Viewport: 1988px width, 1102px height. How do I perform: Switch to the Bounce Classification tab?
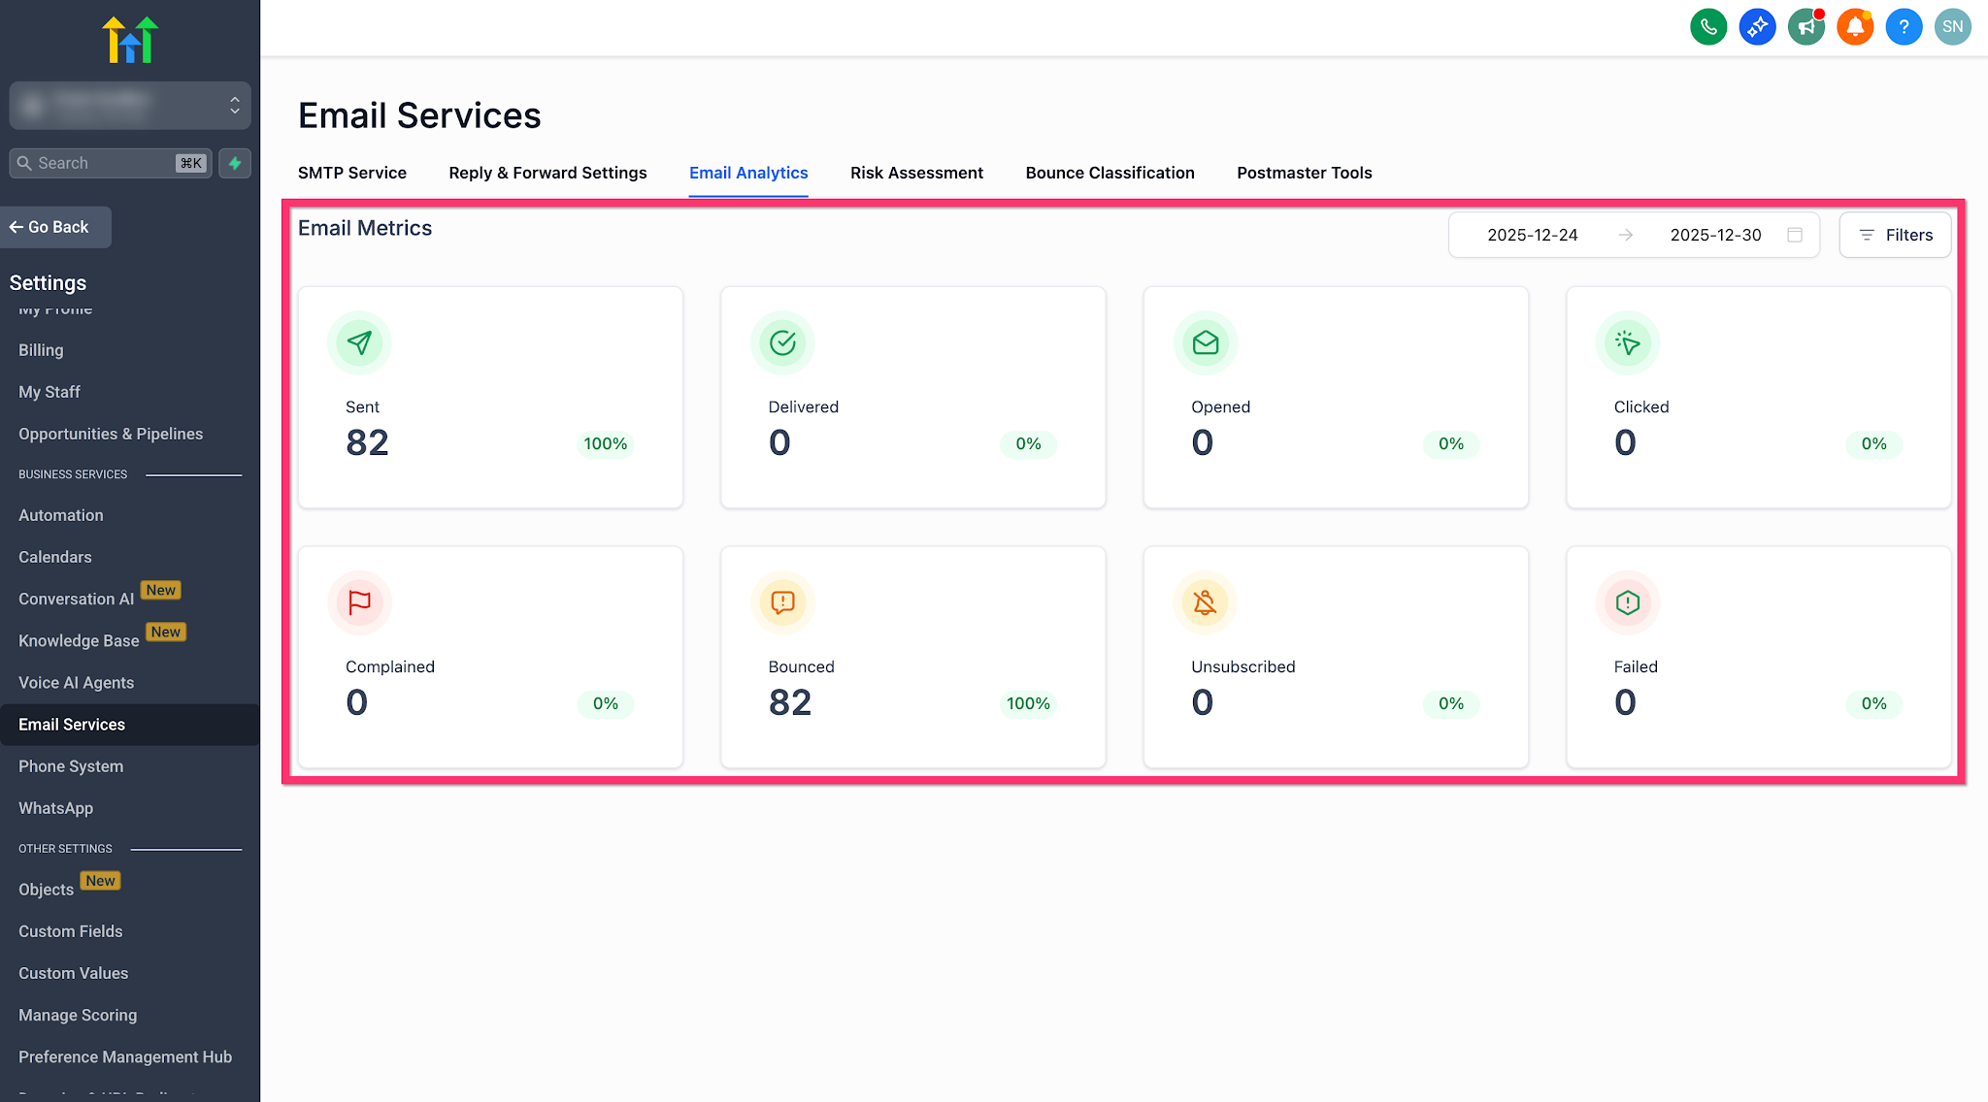click(x=1110, y=173)
